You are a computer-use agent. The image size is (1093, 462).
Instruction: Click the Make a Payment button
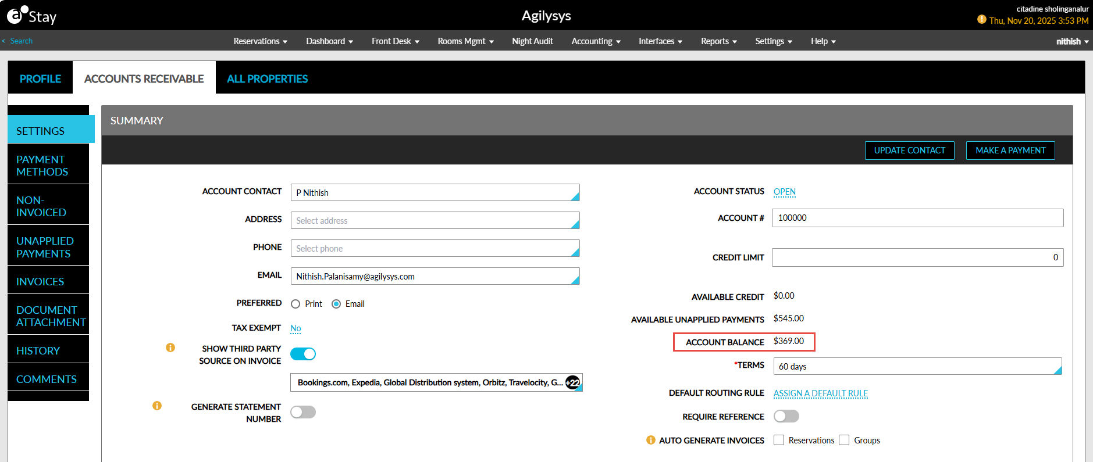1010,151
